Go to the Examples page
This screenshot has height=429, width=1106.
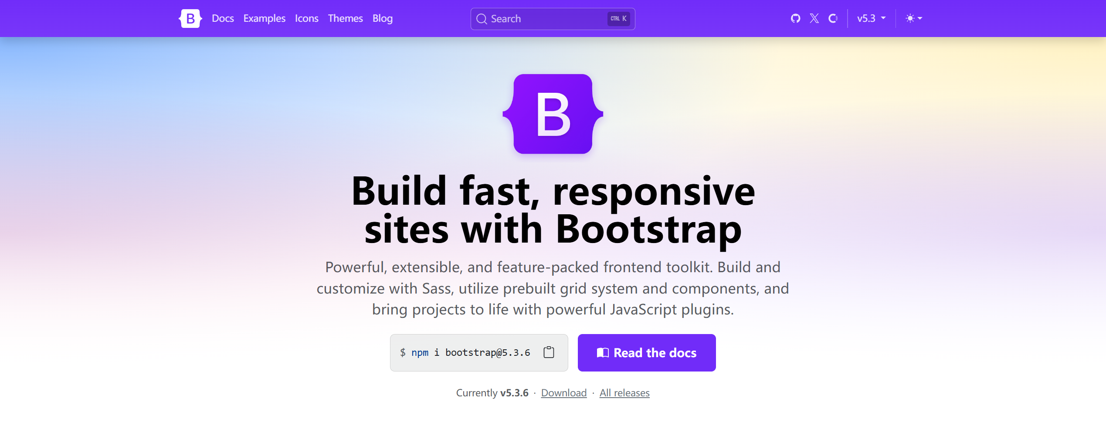click(x=264, y=18)
